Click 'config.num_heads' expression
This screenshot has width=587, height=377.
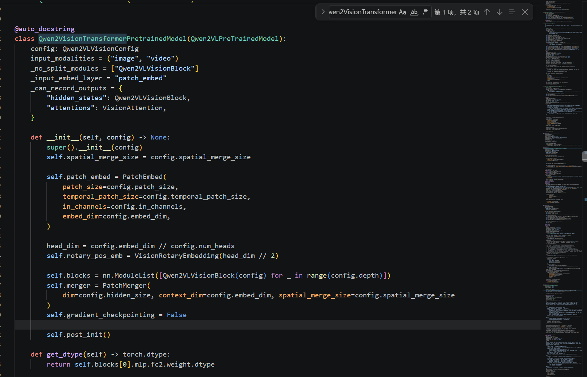pos(202,246)
